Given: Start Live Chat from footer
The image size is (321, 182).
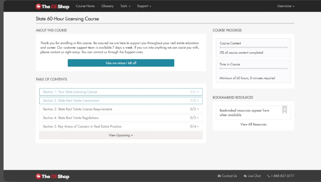Looking at the screenshot, I should (x=254, y=176).
